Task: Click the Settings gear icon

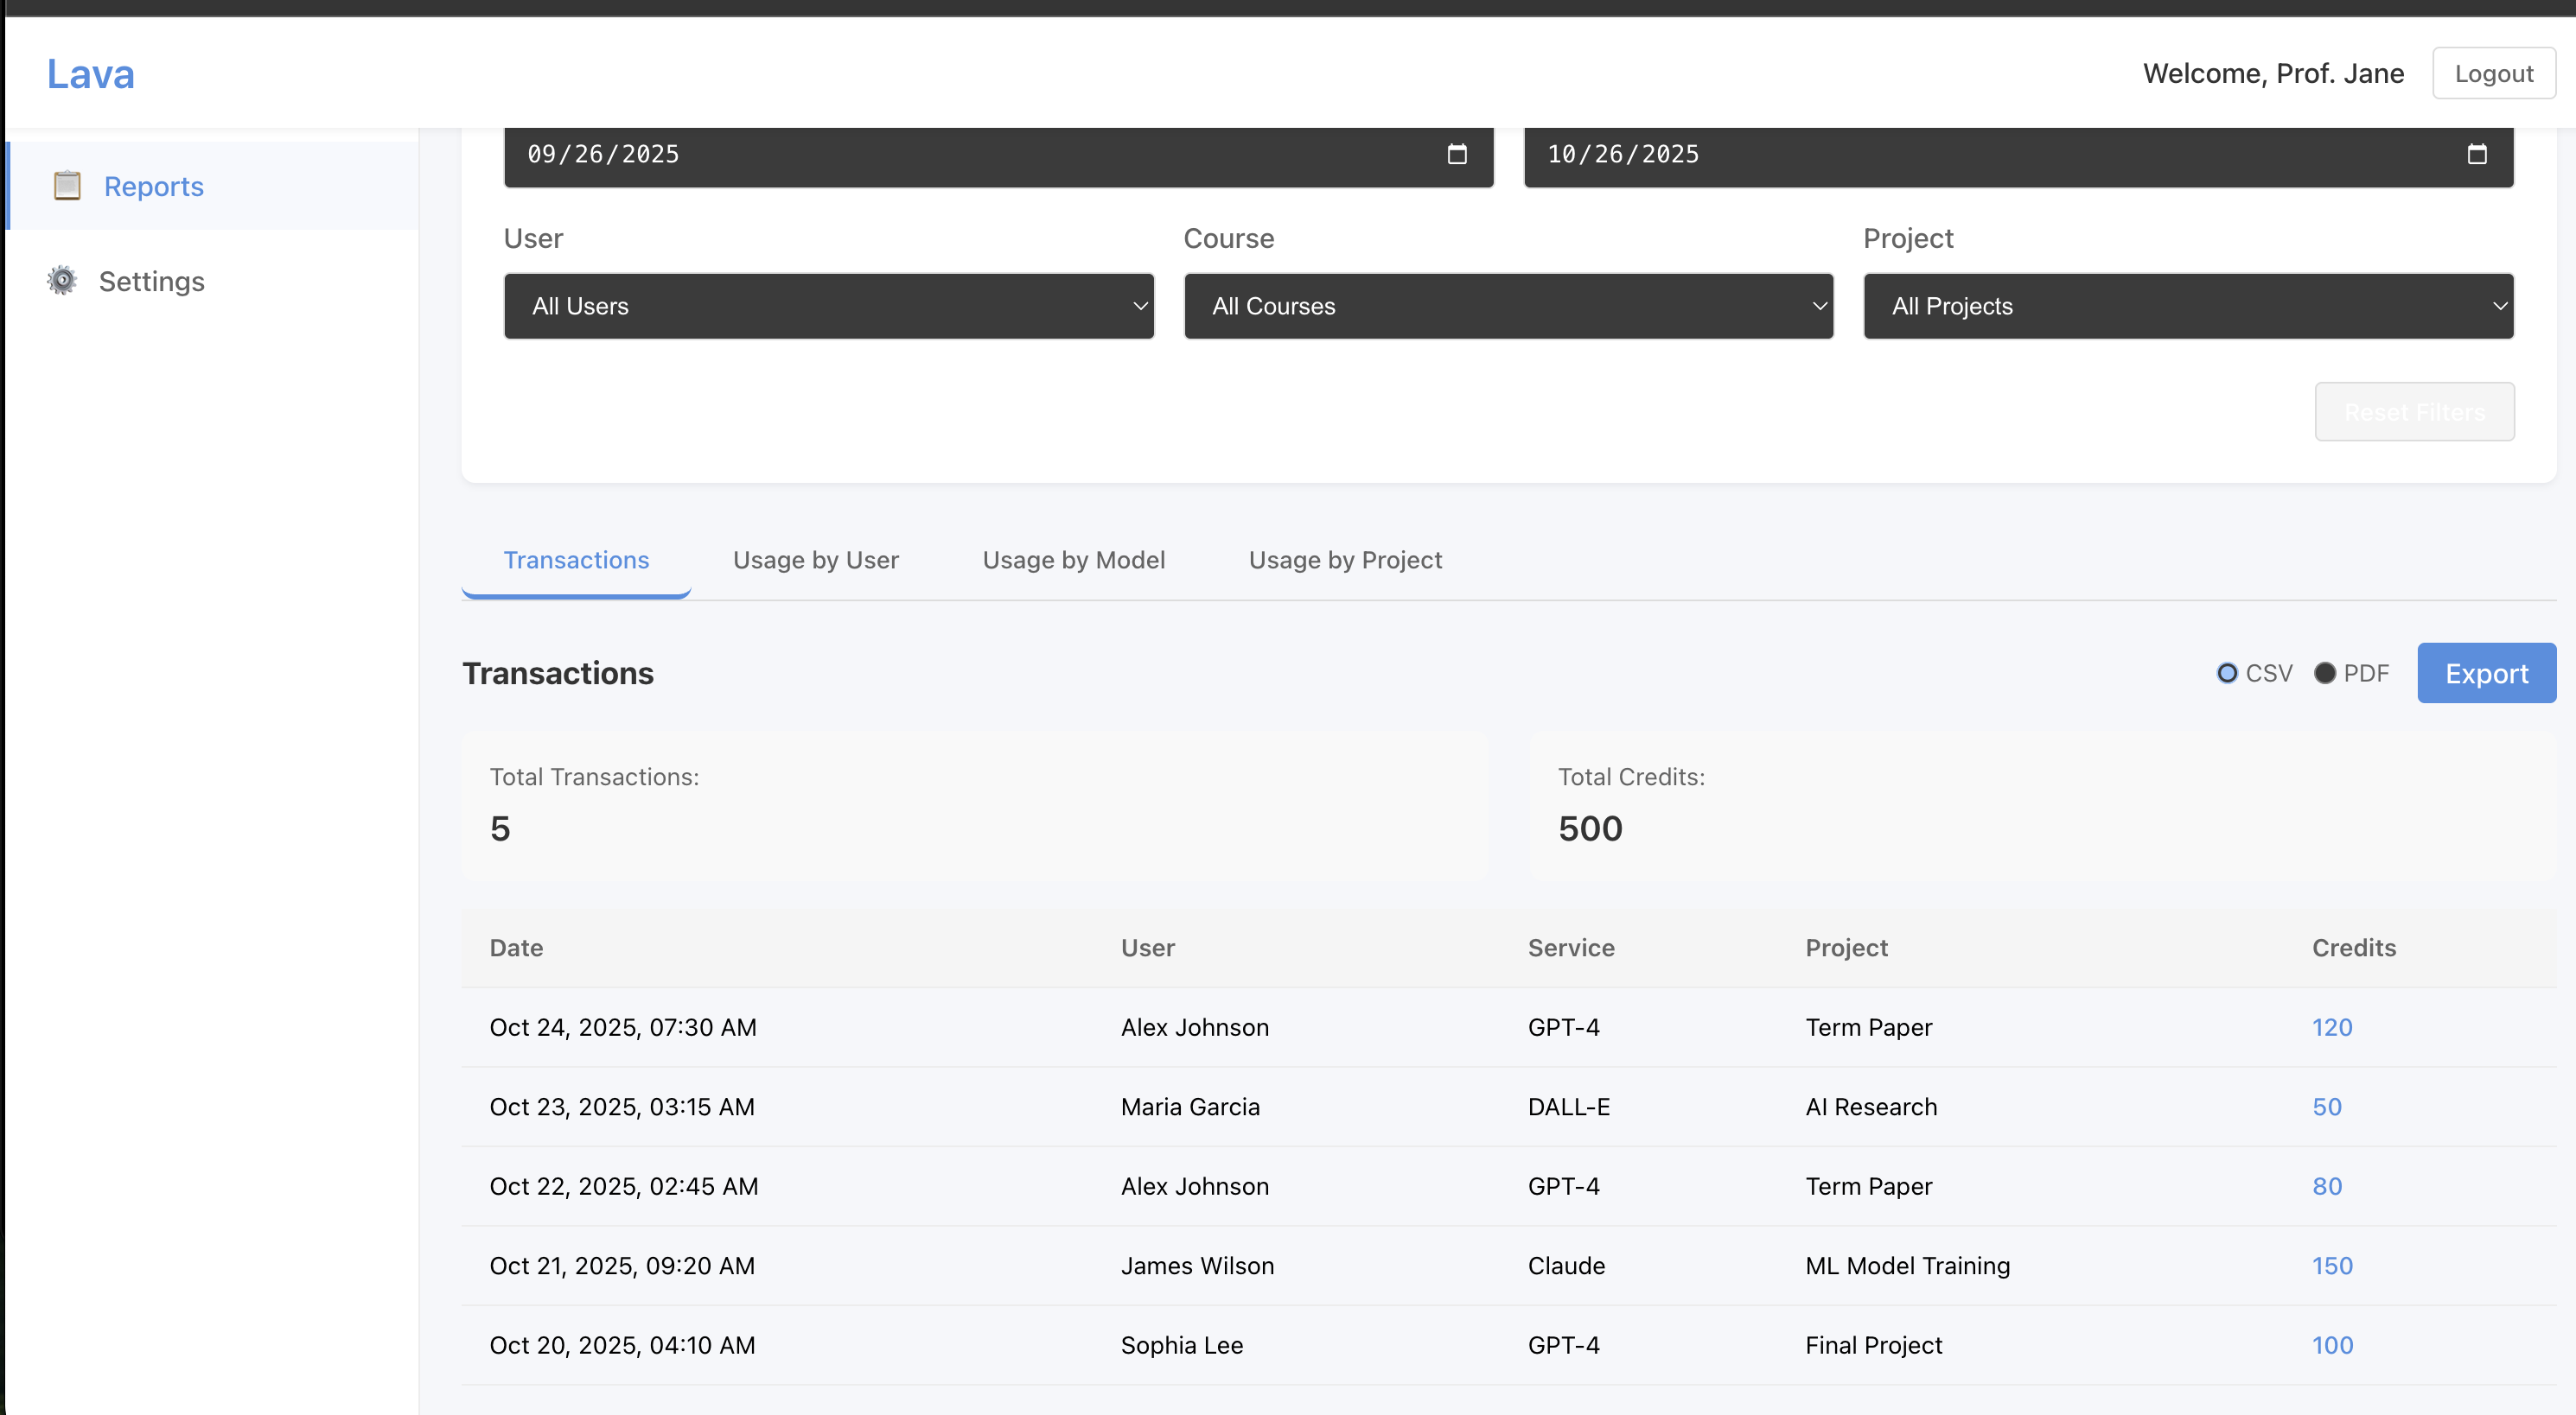Action: click(62, 281)
